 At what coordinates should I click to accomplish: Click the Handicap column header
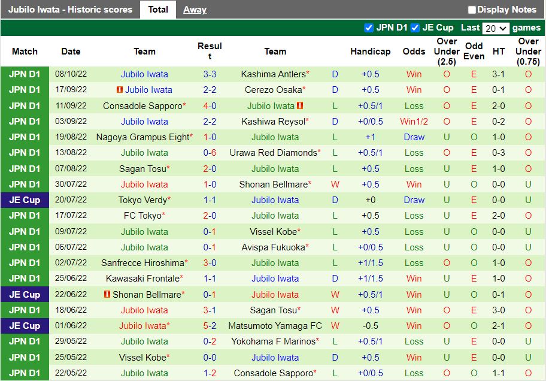pos(370,52)
